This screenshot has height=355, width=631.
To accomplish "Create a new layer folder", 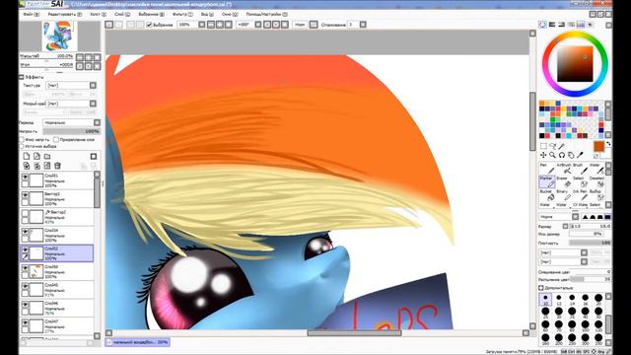I will tap(47, 156).
